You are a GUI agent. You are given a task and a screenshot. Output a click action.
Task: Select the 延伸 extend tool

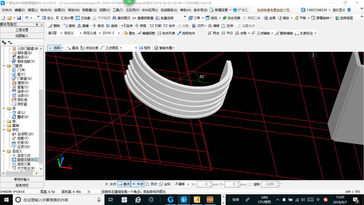click(127, 26)
